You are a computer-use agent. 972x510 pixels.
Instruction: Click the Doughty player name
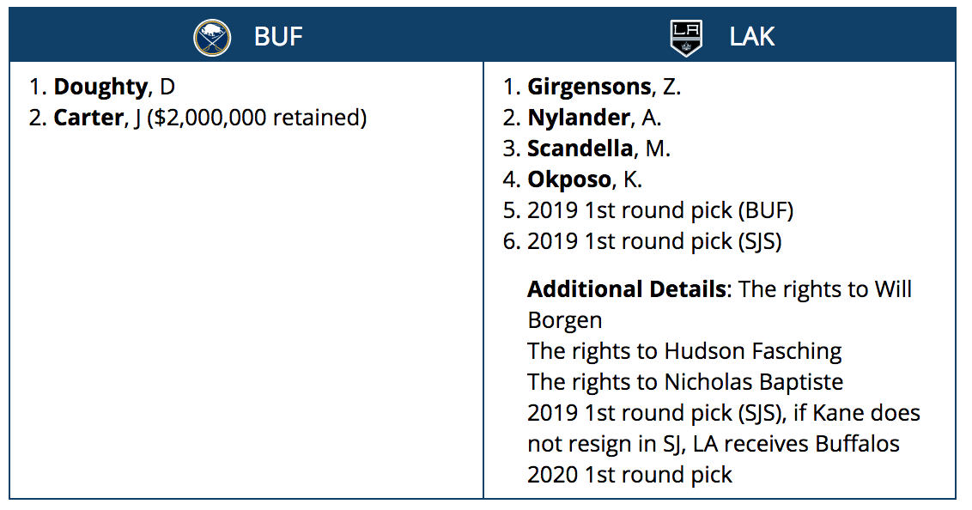pyautogui.click(x=100, y=87)
